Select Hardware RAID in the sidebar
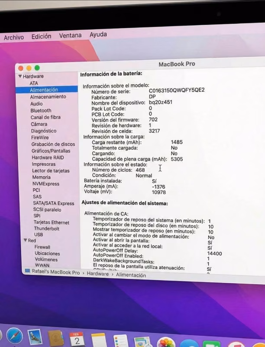 tap(48, 157)
